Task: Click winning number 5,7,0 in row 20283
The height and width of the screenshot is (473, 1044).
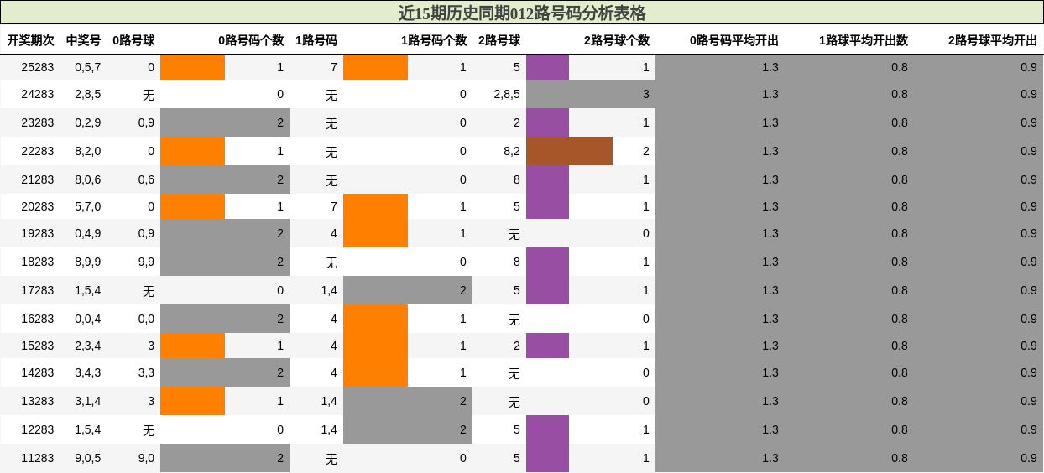Action: coord(88,206)
